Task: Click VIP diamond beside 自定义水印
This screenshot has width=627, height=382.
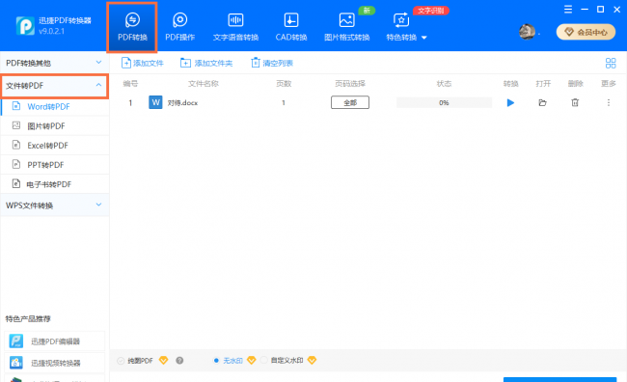Action: click(312, 361)
